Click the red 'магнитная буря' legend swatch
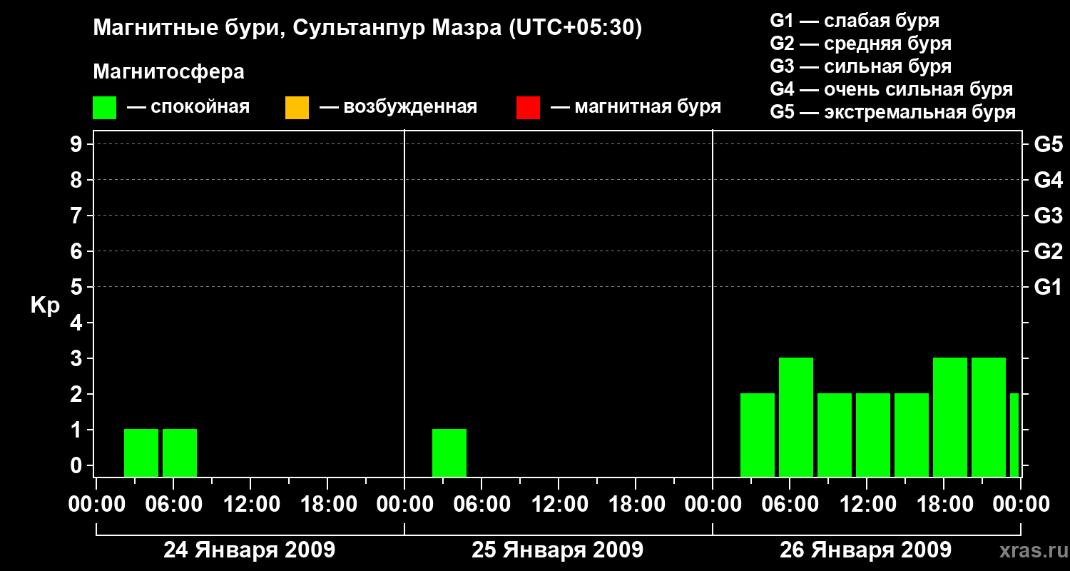The width and height of the screenshot is (1070, 571). point(528,108)
